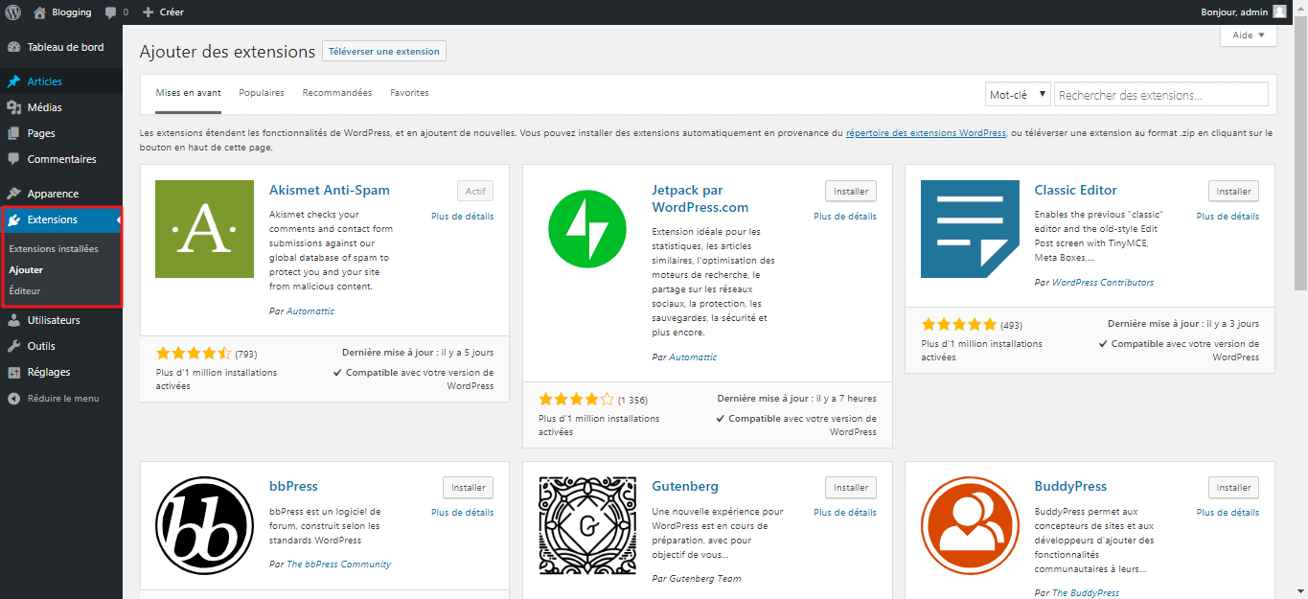Click the WordPress logo in admin bar
The width and height of the screenshot is (1308, 599).
pyautogui.click(x=13, y=12)
